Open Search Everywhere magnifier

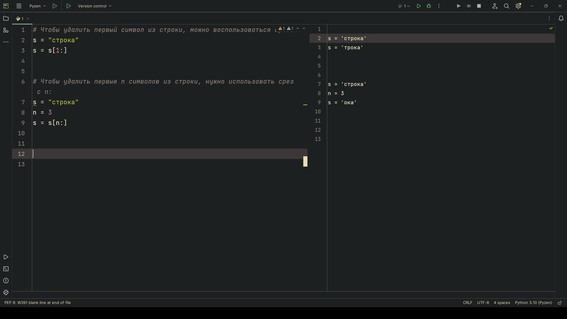click(x=506, y=6)
